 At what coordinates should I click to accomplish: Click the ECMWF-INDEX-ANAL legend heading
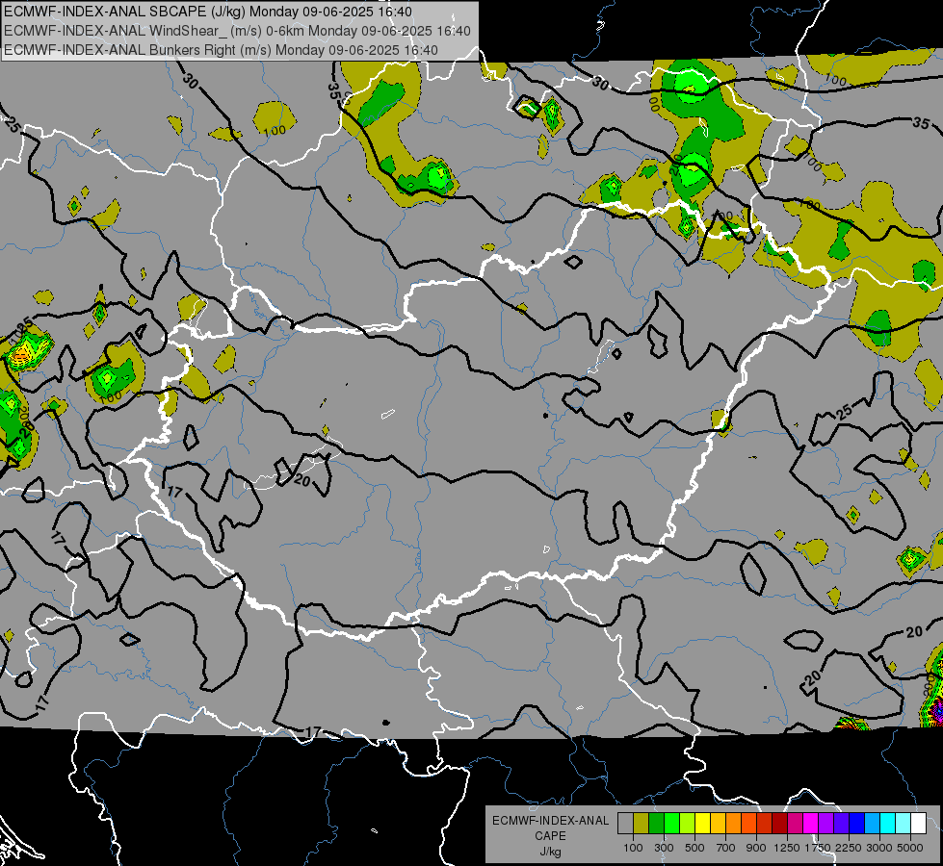(550, 821)
